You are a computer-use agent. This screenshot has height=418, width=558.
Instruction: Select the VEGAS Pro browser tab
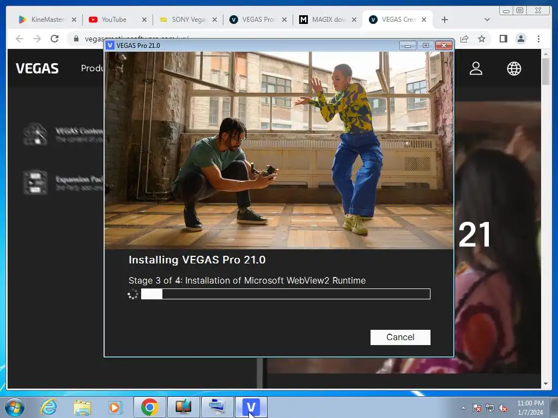(x=258, y=20)
